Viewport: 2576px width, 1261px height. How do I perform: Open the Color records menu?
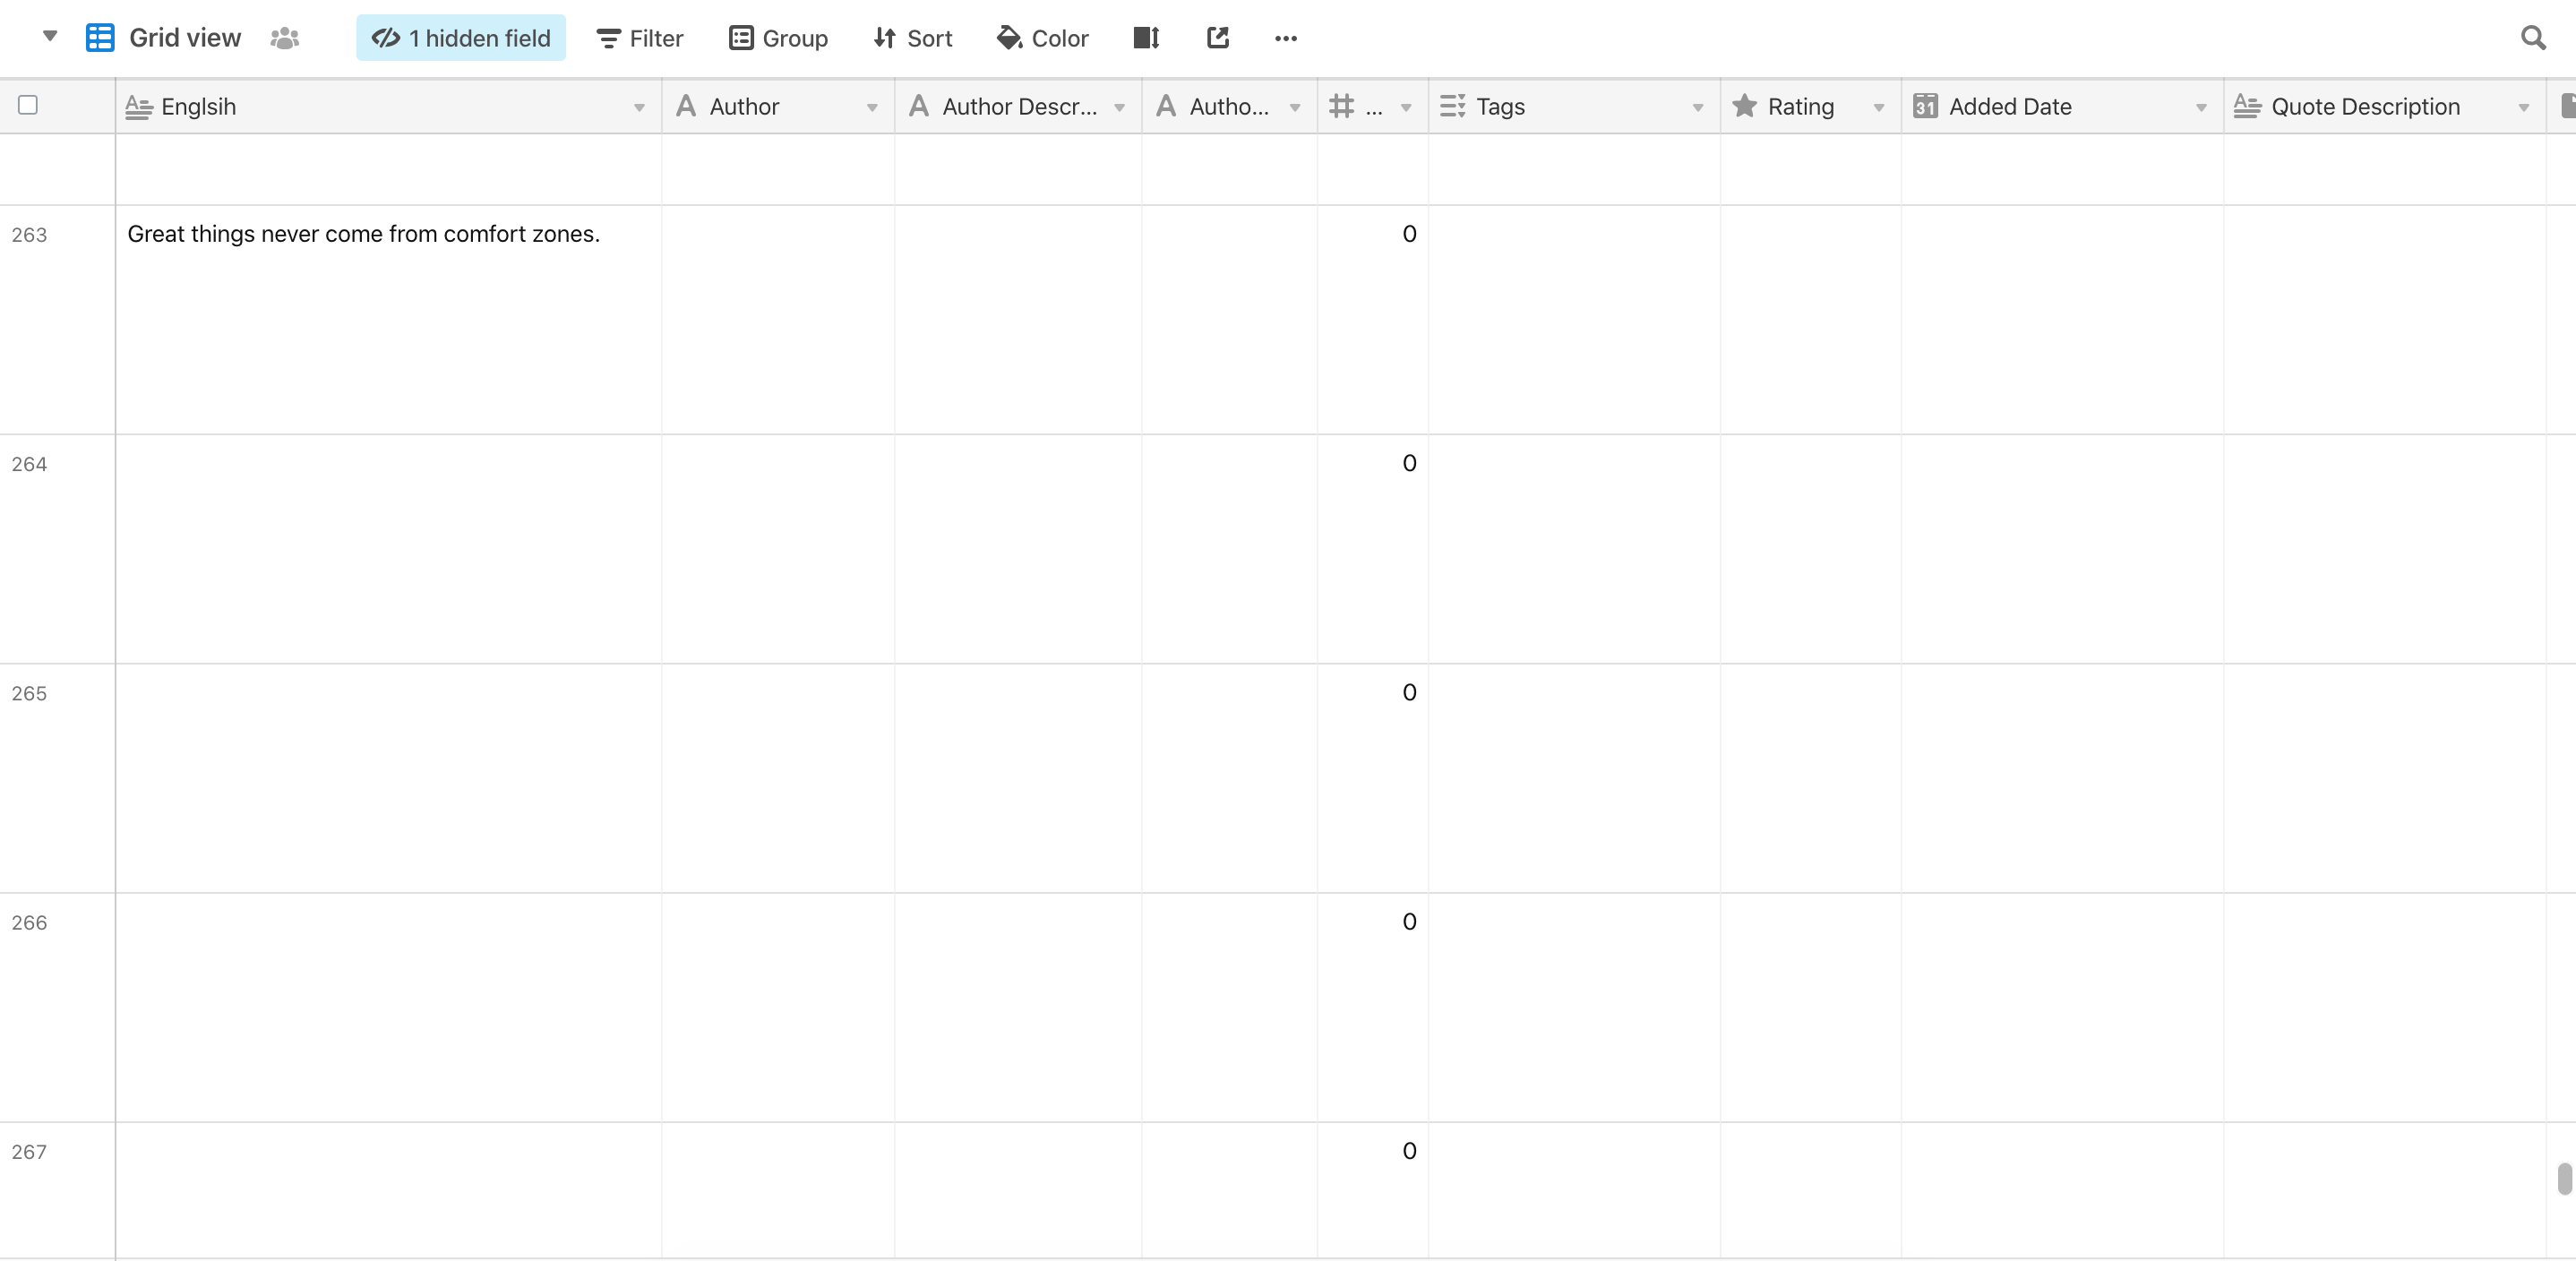pyautogui.click(x=1043, y=38)
